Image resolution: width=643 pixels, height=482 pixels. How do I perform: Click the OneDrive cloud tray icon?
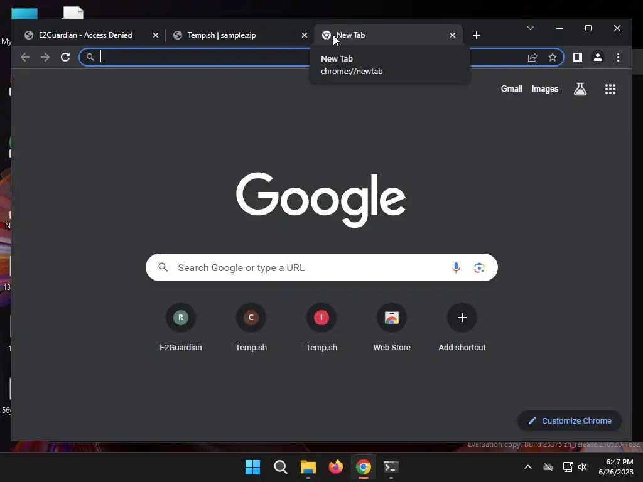coord(548,467)
